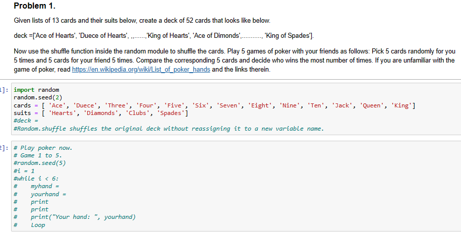Click the 'Seven' string in the cards list
This screenshot has height=232, width=461.
click(229, 105)
